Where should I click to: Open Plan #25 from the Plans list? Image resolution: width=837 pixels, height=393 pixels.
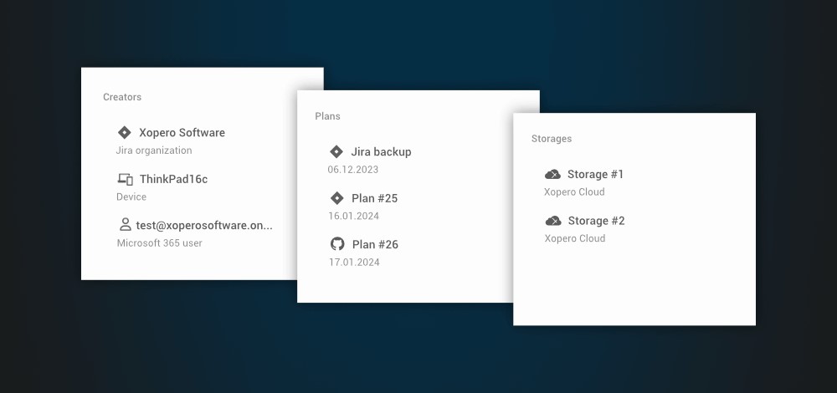pyautogui.click(x=374, y=198)
